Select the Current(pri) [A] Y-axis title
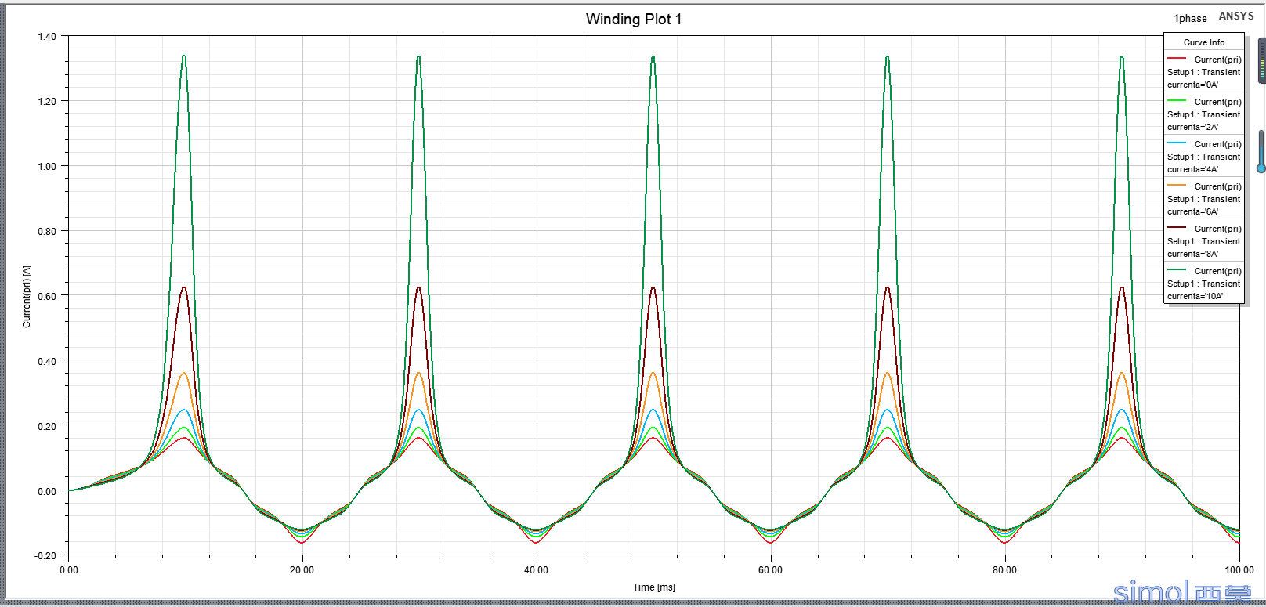1266x607 pixels. point(27,296)
